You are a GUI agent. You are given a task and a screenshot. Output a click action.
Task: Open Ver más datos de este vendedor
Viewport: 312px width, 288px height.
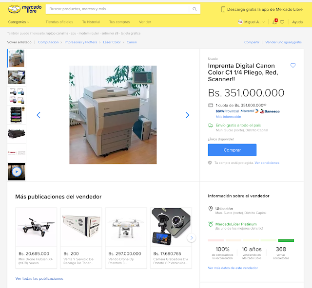point(233,268)
